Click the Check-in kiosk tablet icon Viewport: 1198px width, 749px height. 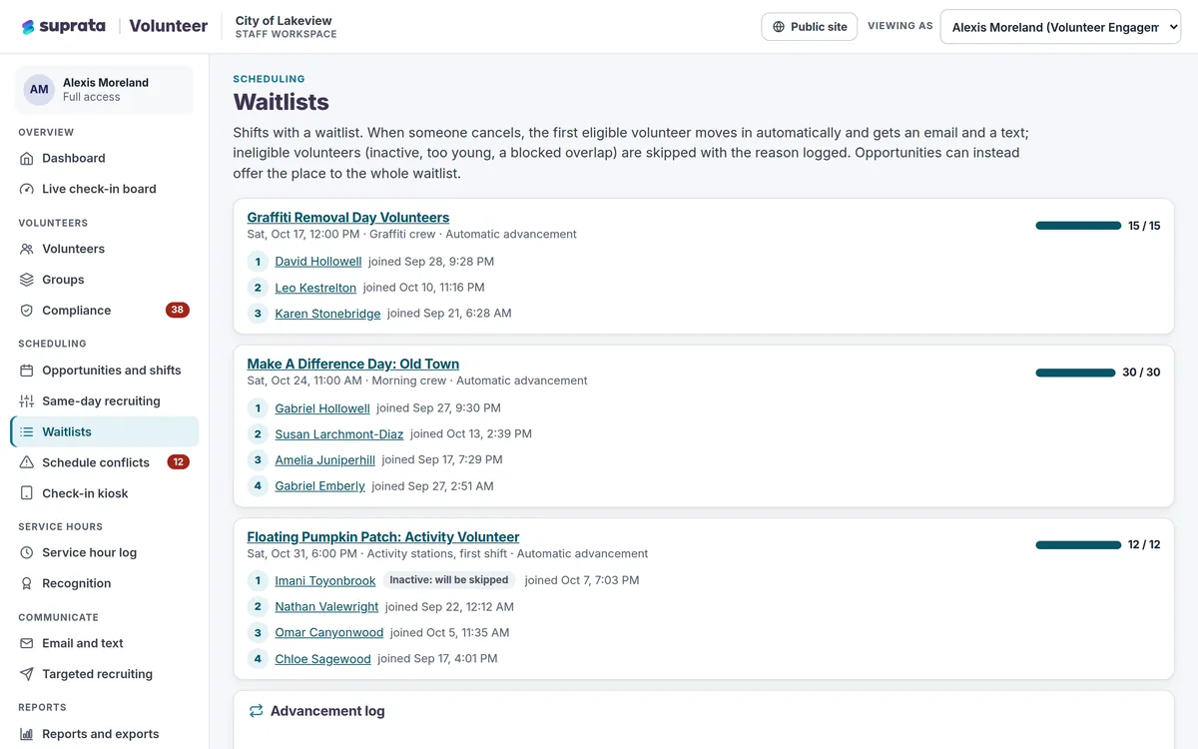(27, 493)
